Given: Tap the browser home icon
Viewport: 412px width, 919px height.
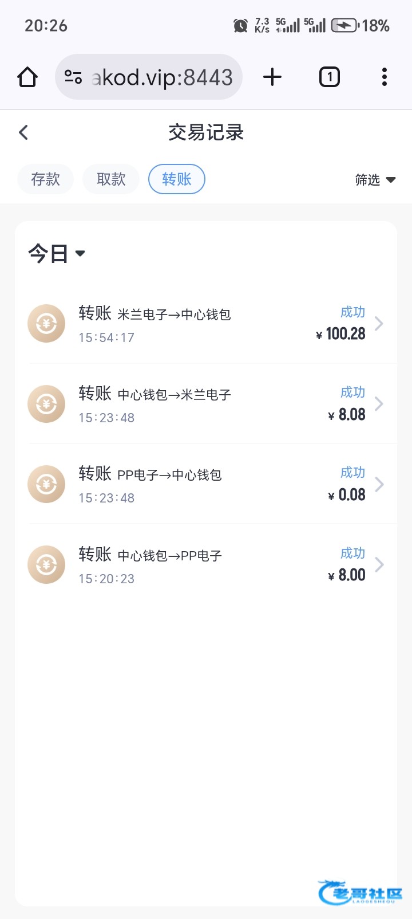Looking at the screenshot, I should pyautogui.click(x=27, y=77).
